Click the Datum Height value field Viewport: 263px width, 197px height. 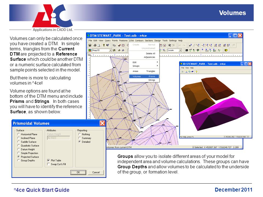coord(58,138)
